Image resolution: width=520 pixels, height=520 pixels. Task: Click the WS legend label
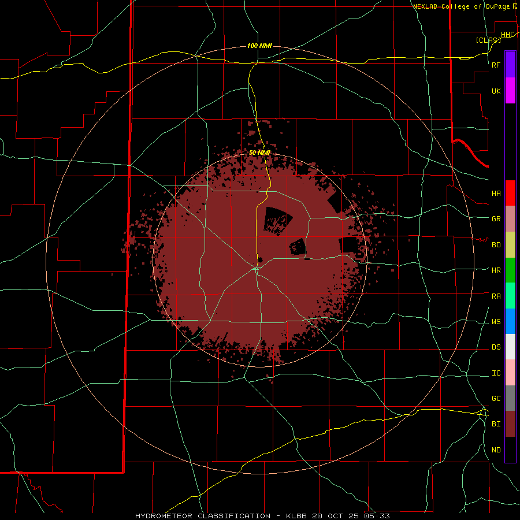tap(496, 322)
